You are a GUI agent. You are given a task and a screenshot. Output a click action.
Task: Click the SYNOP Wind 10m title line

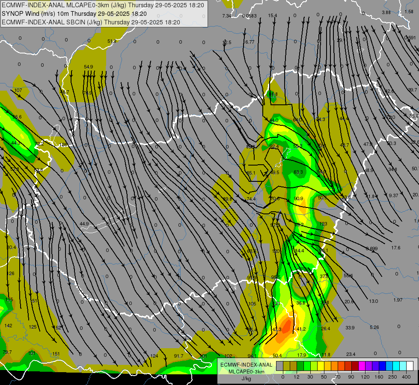pos(74,14)
